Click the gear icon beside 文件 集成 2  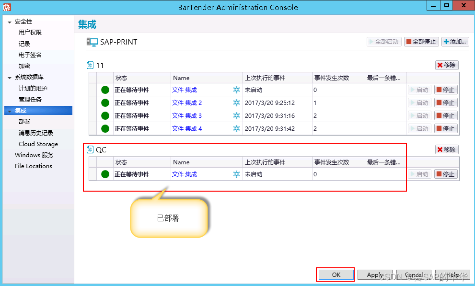pos(236,103)
